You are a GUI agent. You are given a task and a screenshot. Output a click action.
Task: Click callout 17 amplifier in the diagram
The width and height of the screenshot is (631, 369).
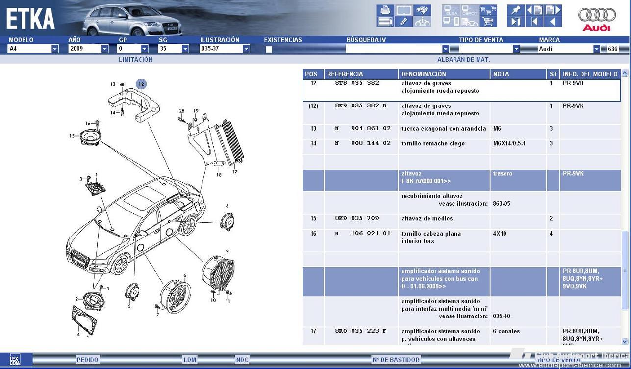click(x=235, y=172)
